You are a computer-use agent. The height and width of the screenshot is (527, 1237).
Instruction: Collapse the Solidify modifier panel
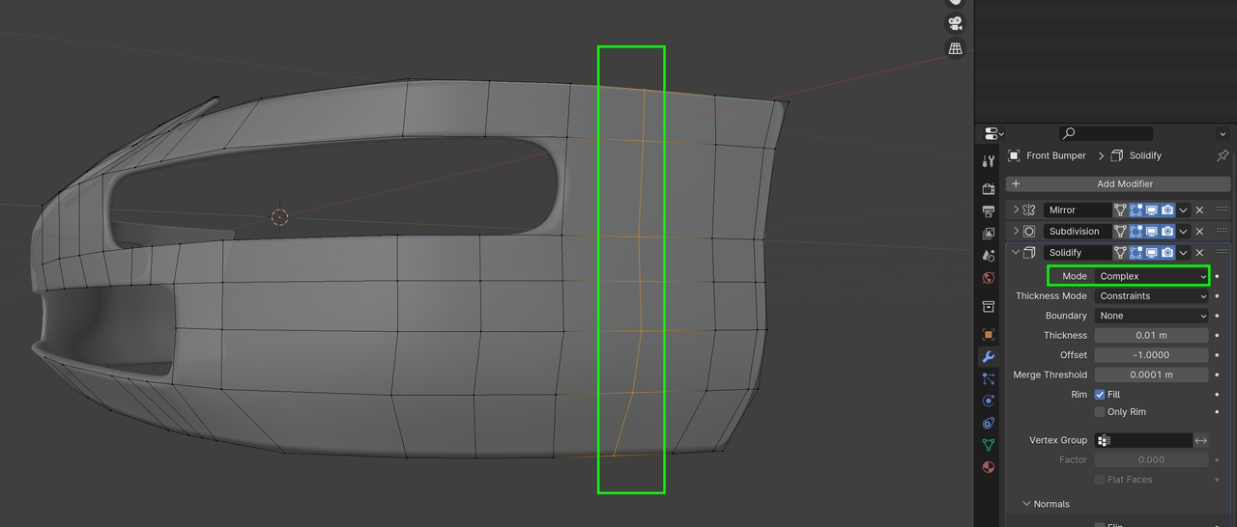(x=1016, y=253)
